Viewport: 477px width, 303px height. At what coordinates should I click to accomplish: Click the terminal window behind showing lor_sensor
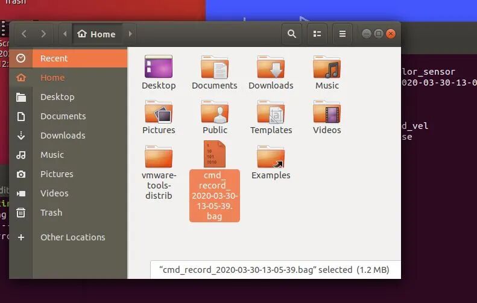[x=439, y=164]
